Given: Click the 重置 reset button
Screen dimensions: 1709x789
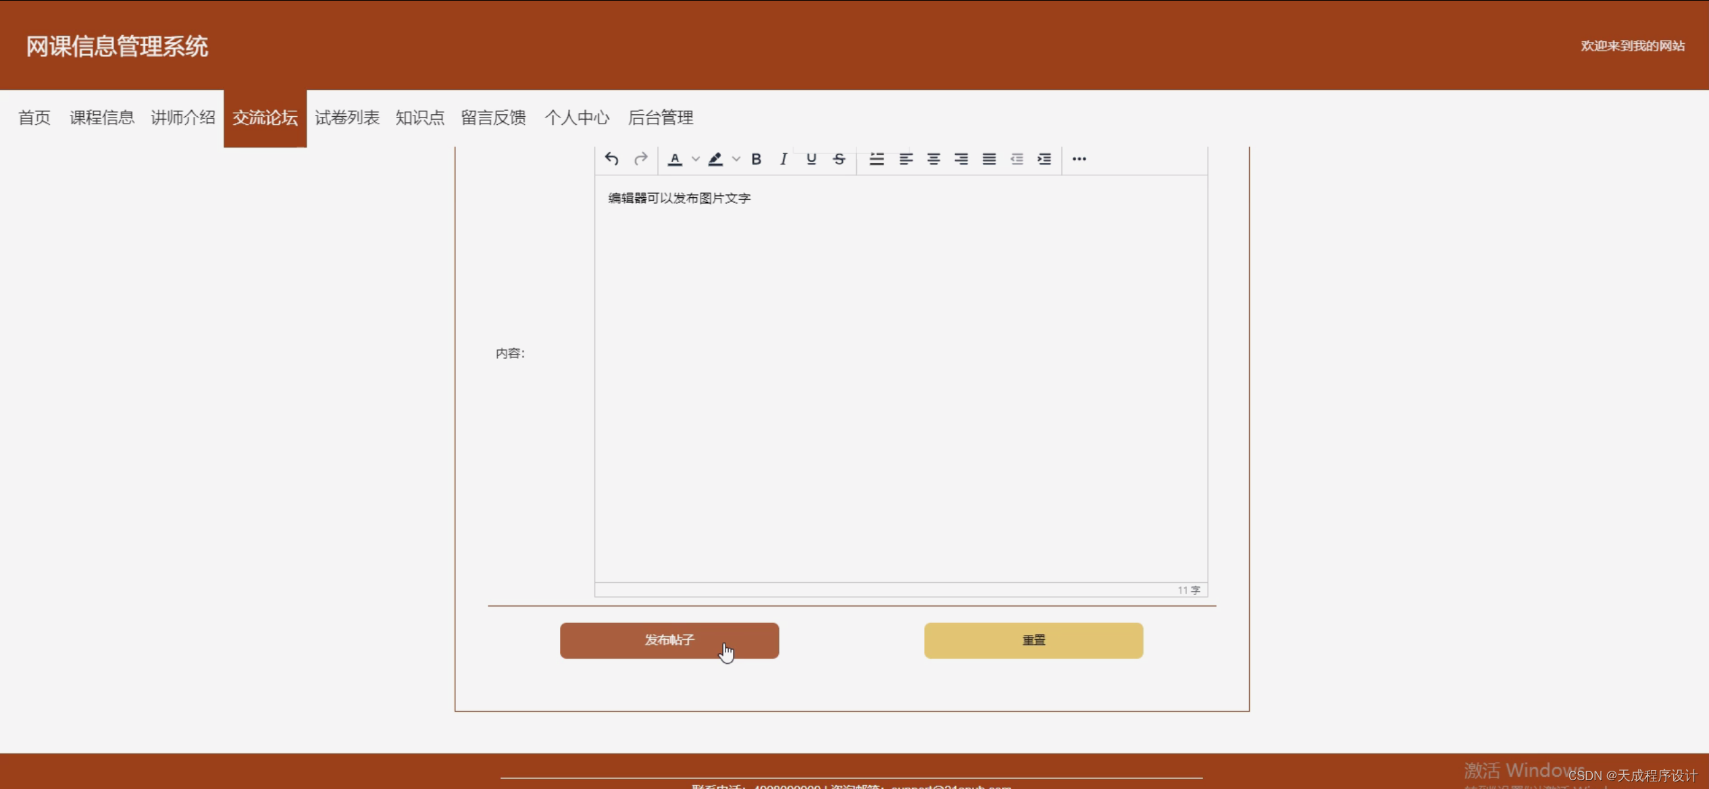Looking at the screenshot, I should (1034, 640).
